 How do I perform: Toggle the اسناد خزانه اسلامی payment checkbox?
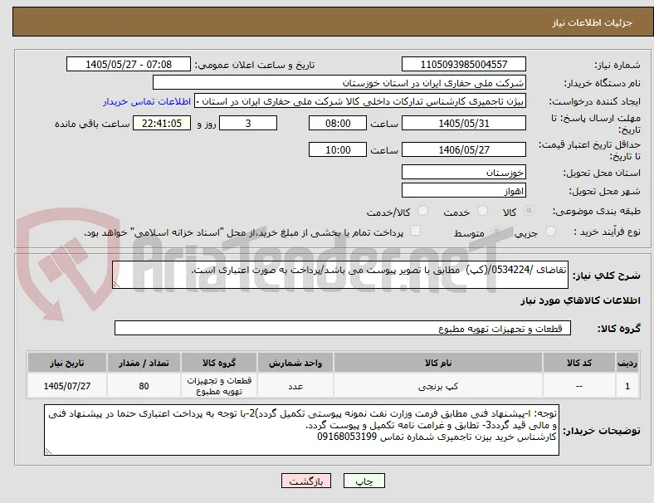(416, 231)
